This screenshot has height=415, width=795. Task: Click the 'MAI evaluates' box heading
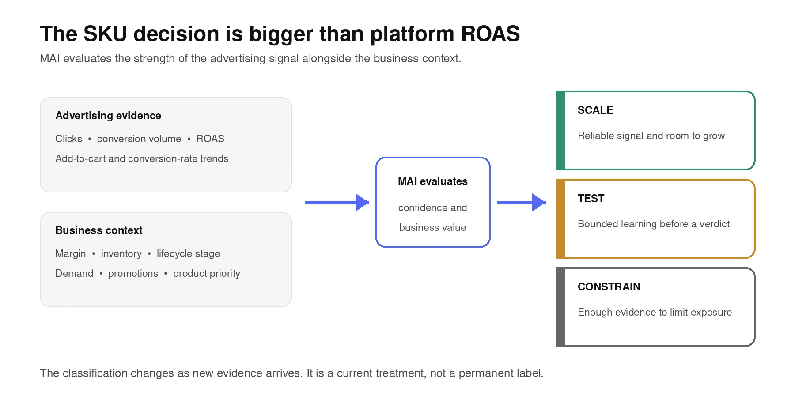coord(433,181)
